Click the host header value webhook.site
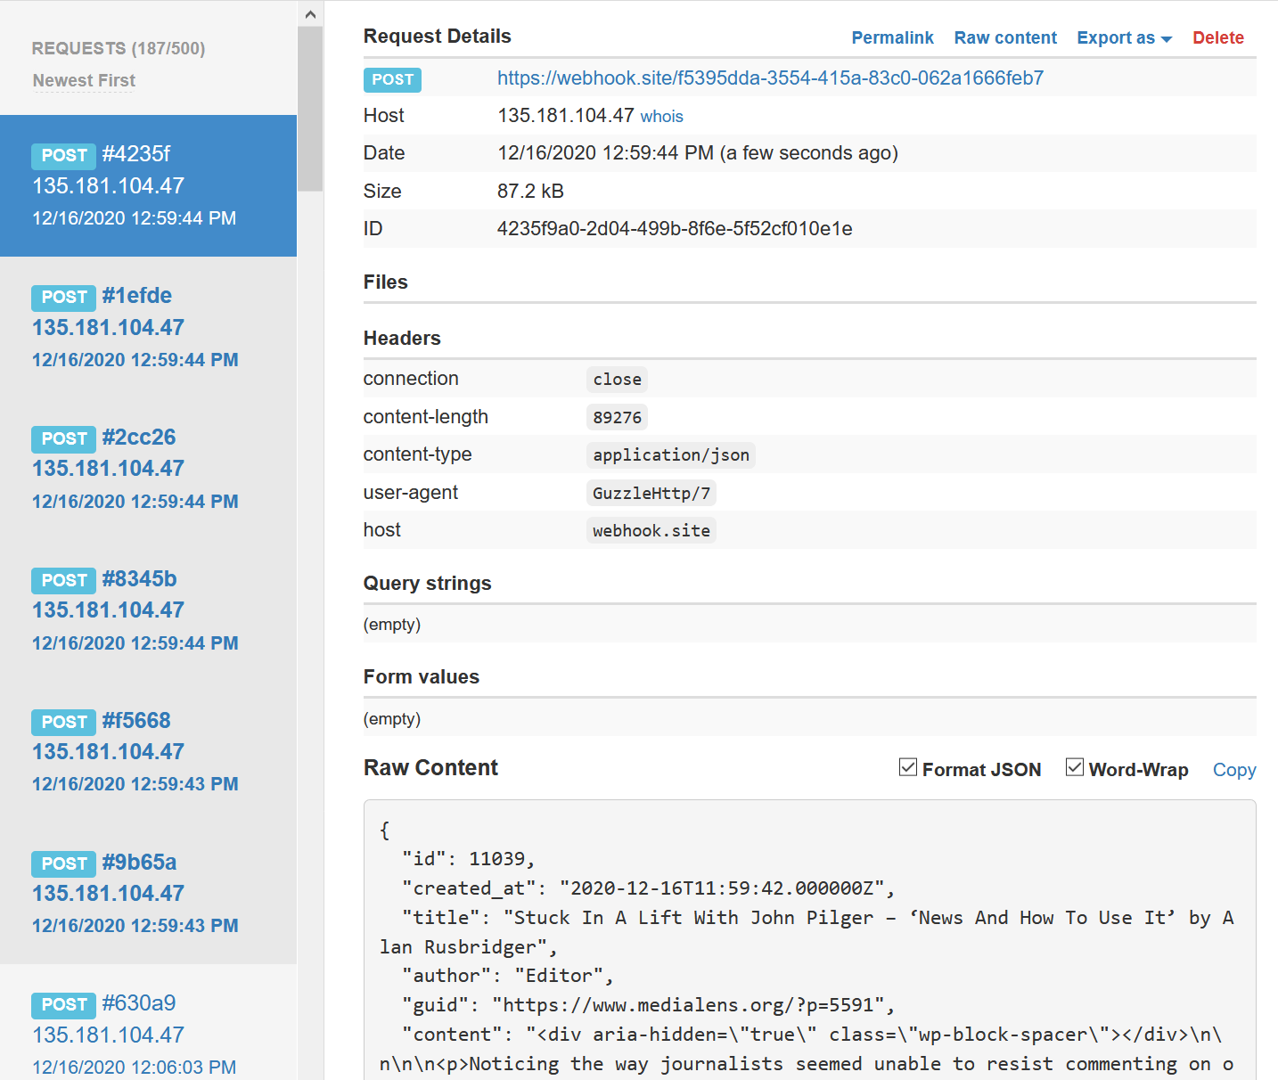1278x1080 pixels. pyautogui.click(x=651, y=531)
